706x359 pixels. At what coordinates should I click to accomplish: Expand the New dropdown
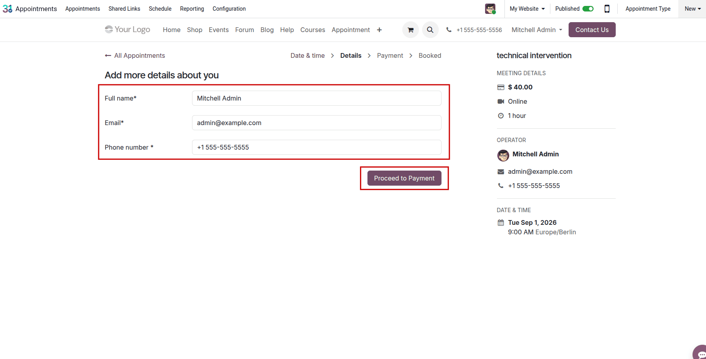click(693, 9)
